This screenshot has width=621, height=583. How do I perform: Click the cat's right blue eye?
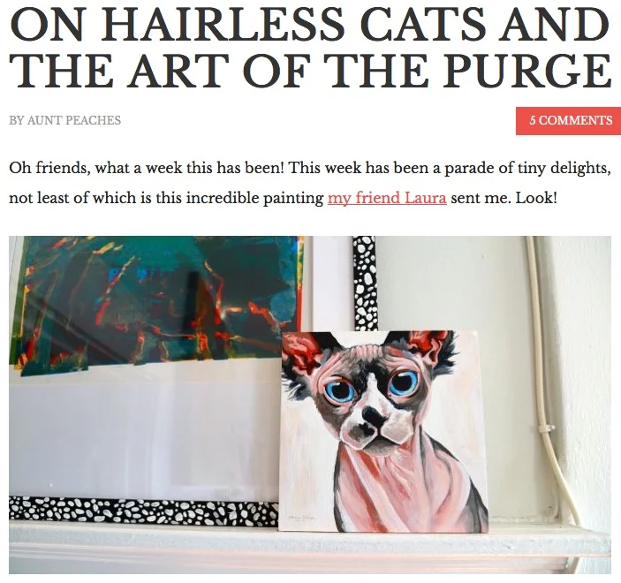pos(403,381)
